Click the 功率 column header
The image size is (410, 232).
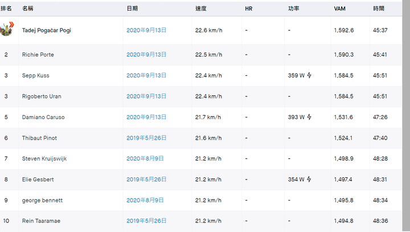(294, 9)
